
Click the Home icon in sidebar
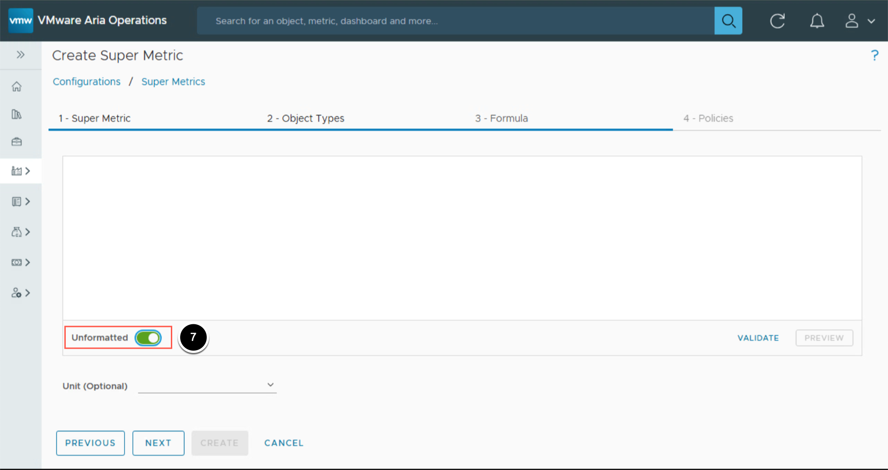17,87
